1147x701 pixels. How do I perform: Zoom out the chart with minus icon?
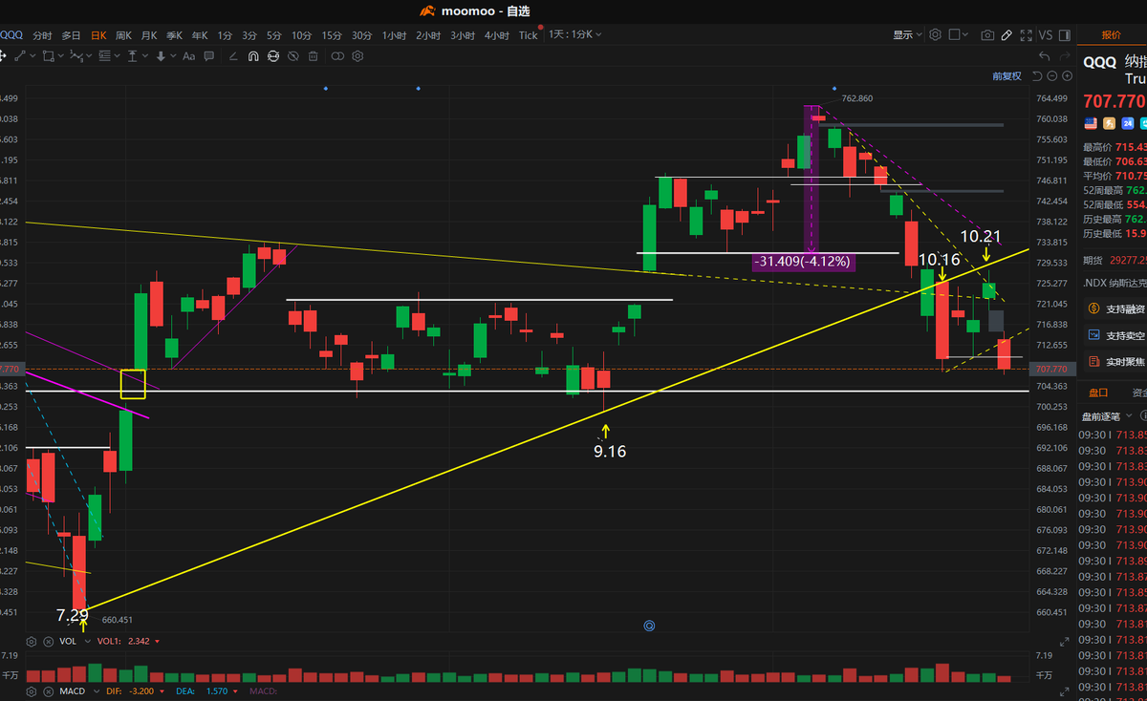[1052, 75]
